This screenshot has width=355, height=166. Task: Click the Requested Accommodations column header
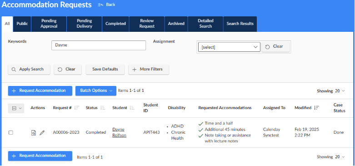pos(225,108)
